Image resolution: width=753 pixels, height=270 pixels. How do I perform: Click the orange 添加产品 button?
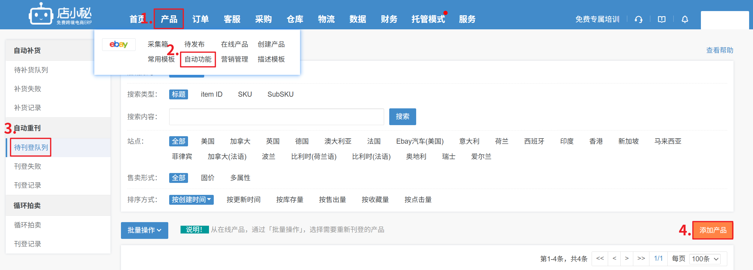pos(713,230)
